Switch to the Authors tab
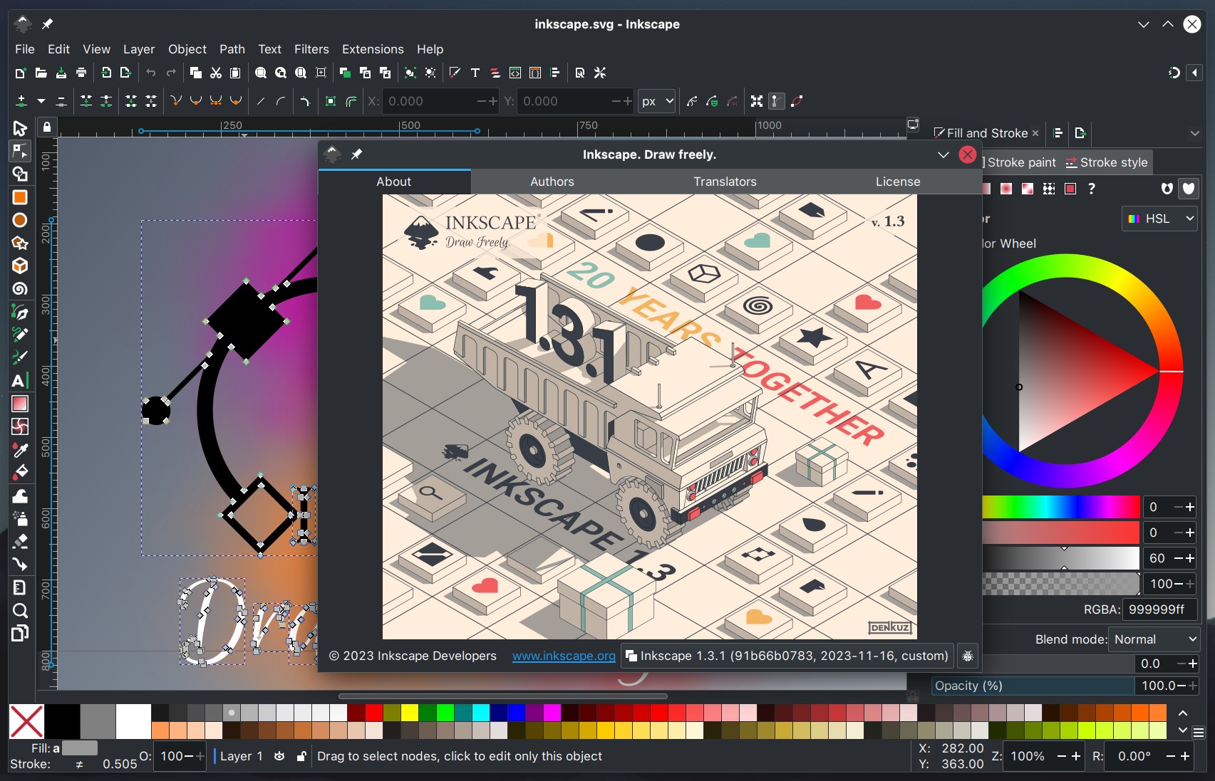 click(x=552, y=182)
